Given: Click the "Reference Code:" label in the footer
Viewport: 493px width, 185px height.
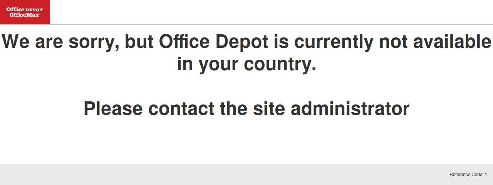Looking at the screenshot, I should [466, 175].
